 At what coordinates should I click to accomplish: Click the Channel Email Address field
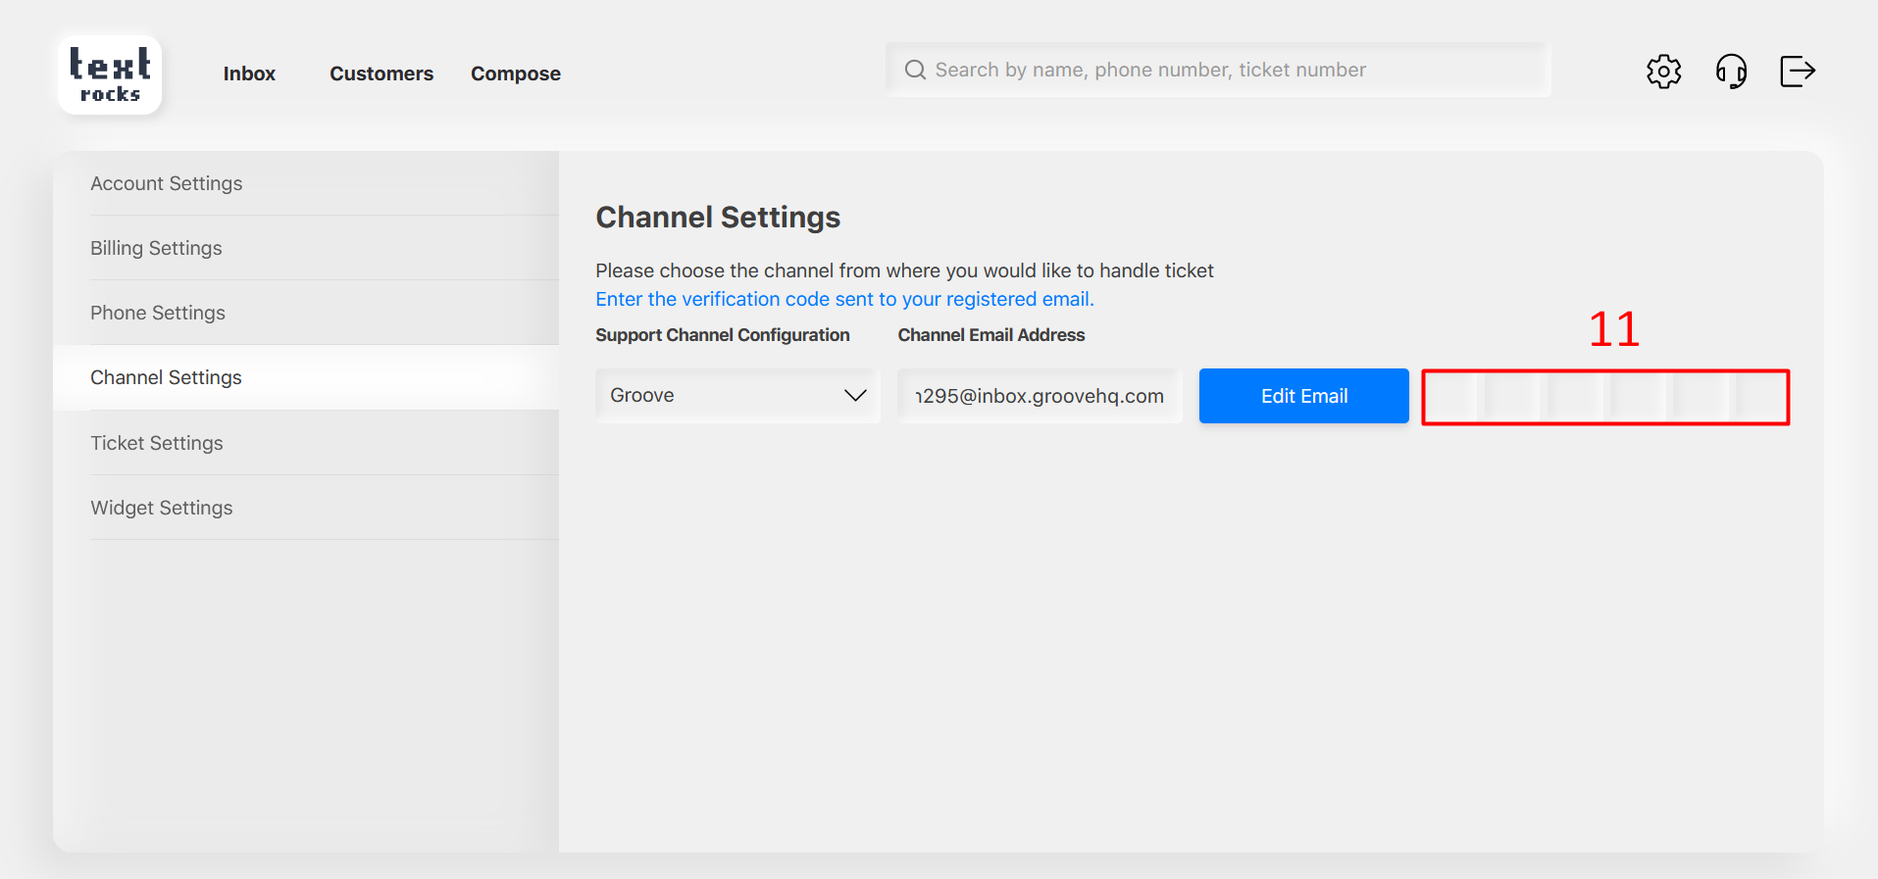click(x=1039, y=396)
